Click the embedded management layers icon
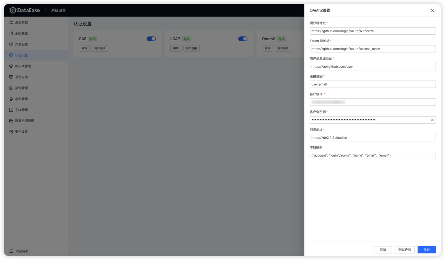 click(x=11, y=66)
